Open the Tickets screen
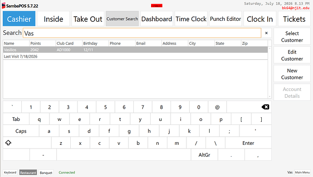This screenshot has width=313, height=177. coord(294,19)
